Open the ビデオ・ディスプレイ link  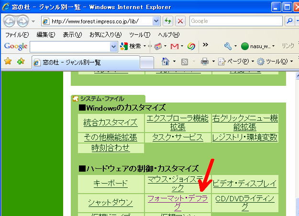[244, 184]
